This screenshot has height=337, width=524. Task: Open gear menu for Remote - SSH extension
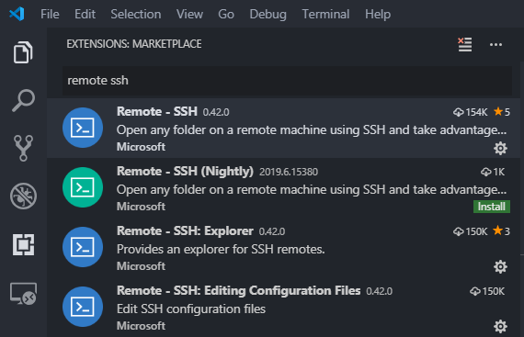[x=500, y=148]
